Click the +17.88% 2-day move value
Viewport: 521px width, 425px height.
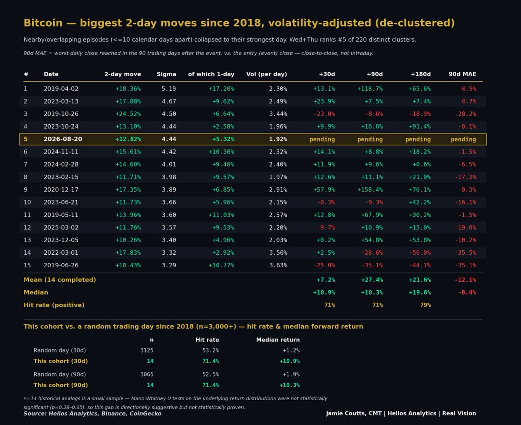click(x=128, y=101)
